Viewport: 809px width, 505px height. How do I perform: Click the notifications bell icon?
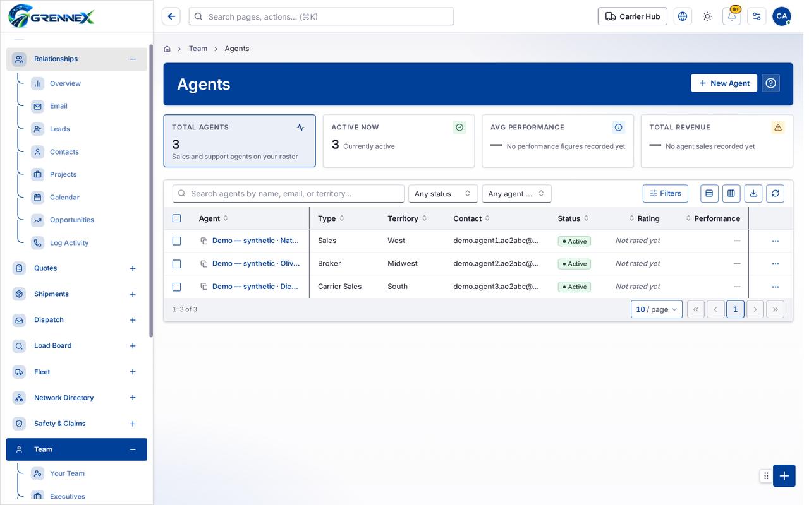coord(731,16)
